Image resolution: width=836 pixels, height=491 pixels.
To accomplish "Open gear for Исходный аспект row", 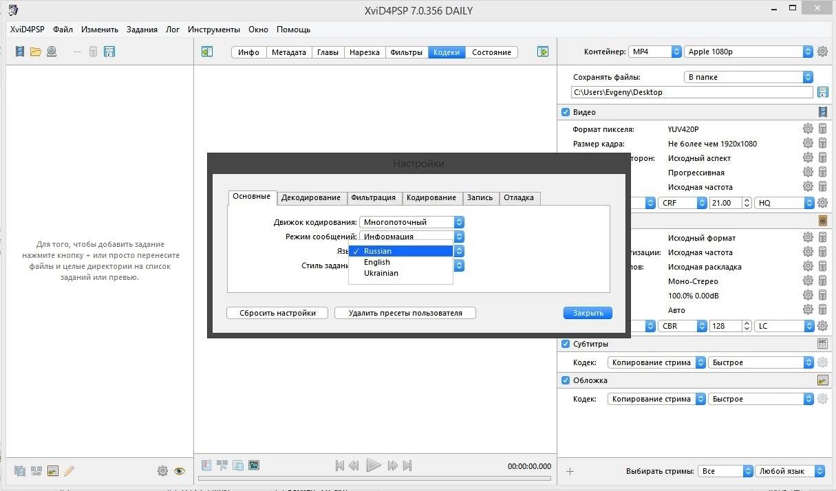I will click(808, 157).
